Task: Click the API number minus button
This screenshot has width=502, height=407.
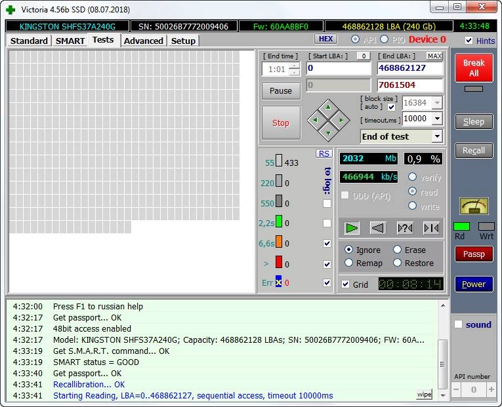Action: click(x=456, y=389)
